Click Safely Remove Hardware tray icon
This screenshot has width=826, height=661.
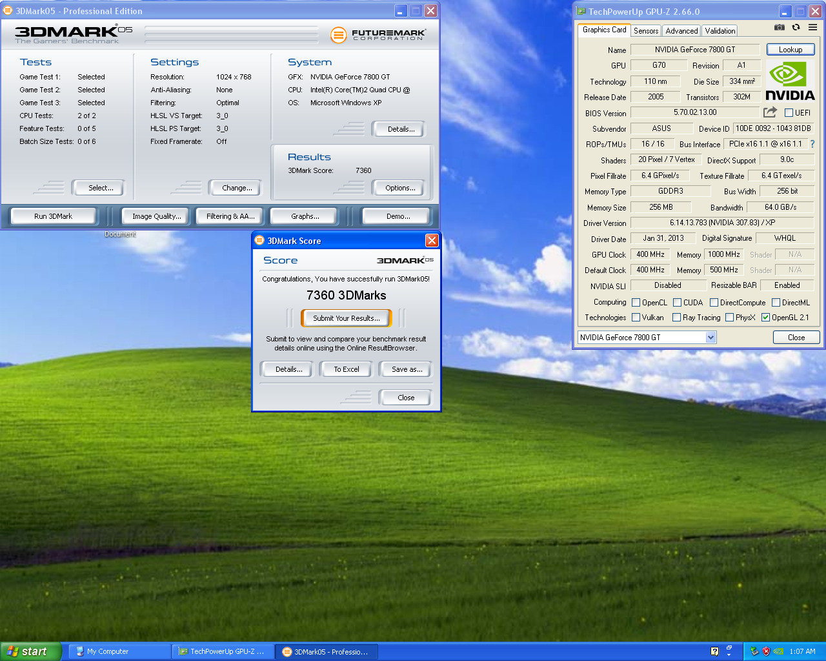754,651
